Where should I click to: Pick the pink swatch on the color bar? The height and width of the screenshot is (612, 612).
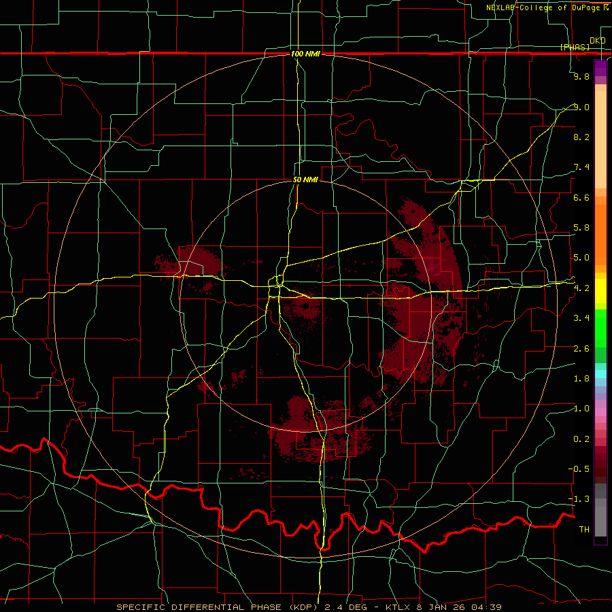[x=600, y=412]
